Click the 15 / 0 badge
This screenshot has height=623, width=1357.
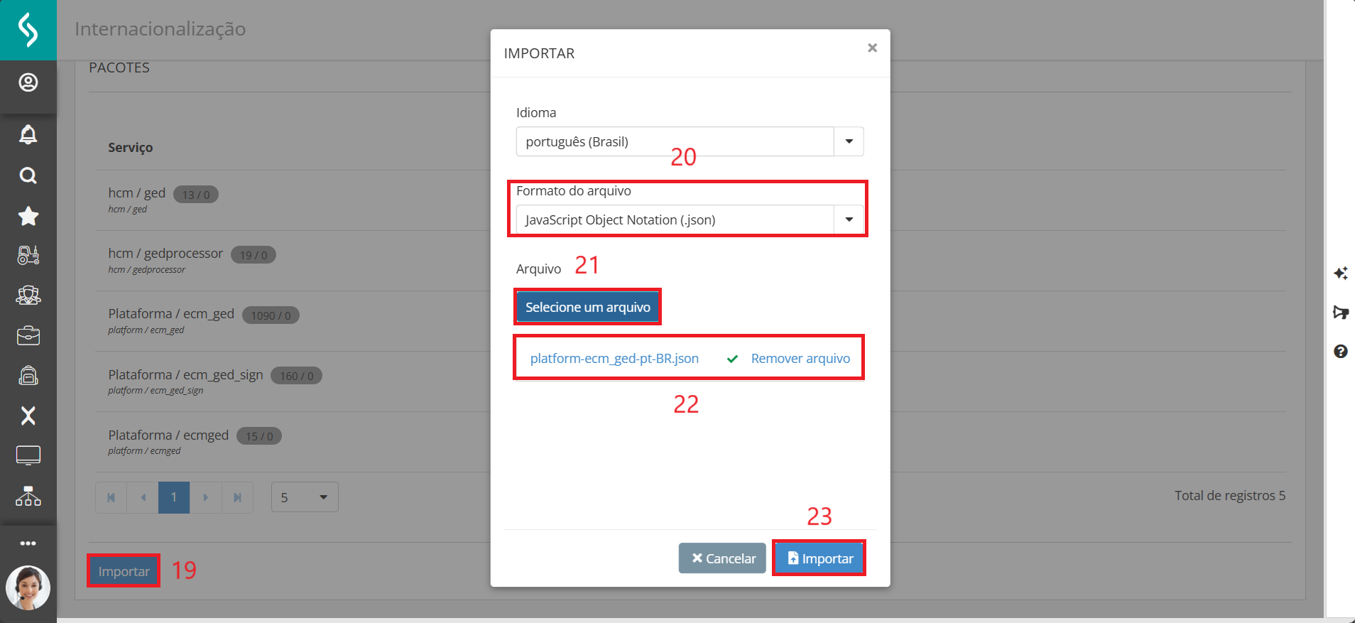click(259, 436)
